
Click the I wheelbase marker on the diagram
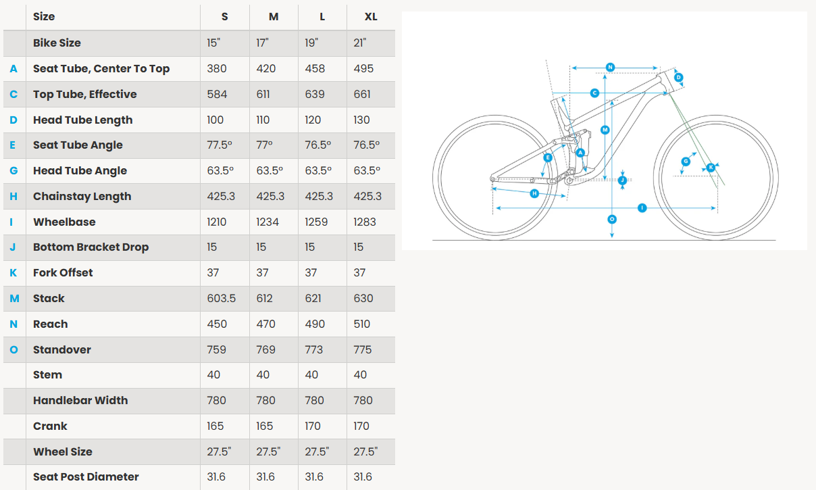[x=642, y=207]
